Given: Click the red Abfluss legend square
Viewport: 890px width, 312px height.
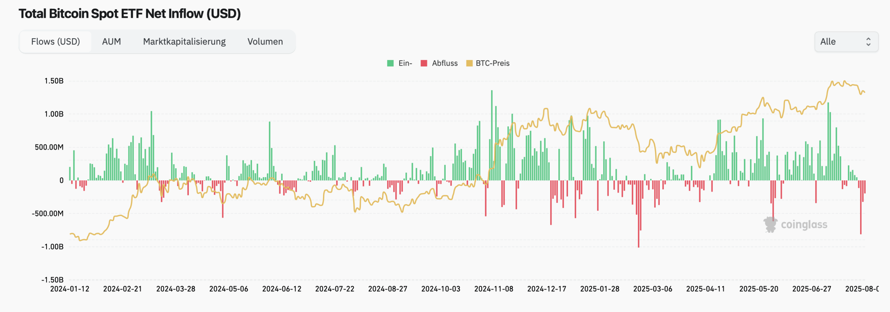Looking at the screenshot, I should click(424, 63).
